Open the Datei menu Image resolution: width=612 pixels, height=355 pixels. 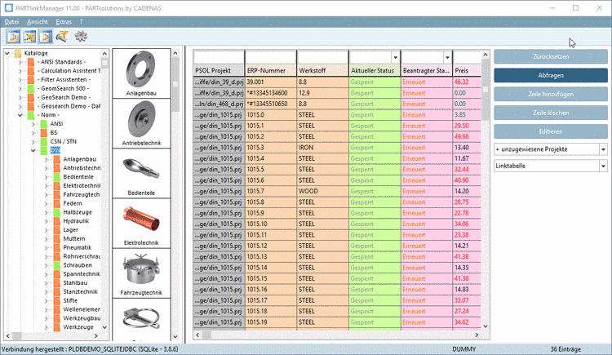pyautogui.click(x=11, y=22)
